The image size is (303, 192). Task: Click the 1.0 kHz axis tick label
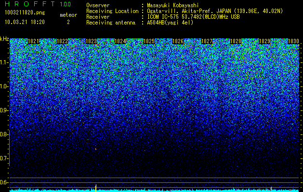[x=4, y=86]
